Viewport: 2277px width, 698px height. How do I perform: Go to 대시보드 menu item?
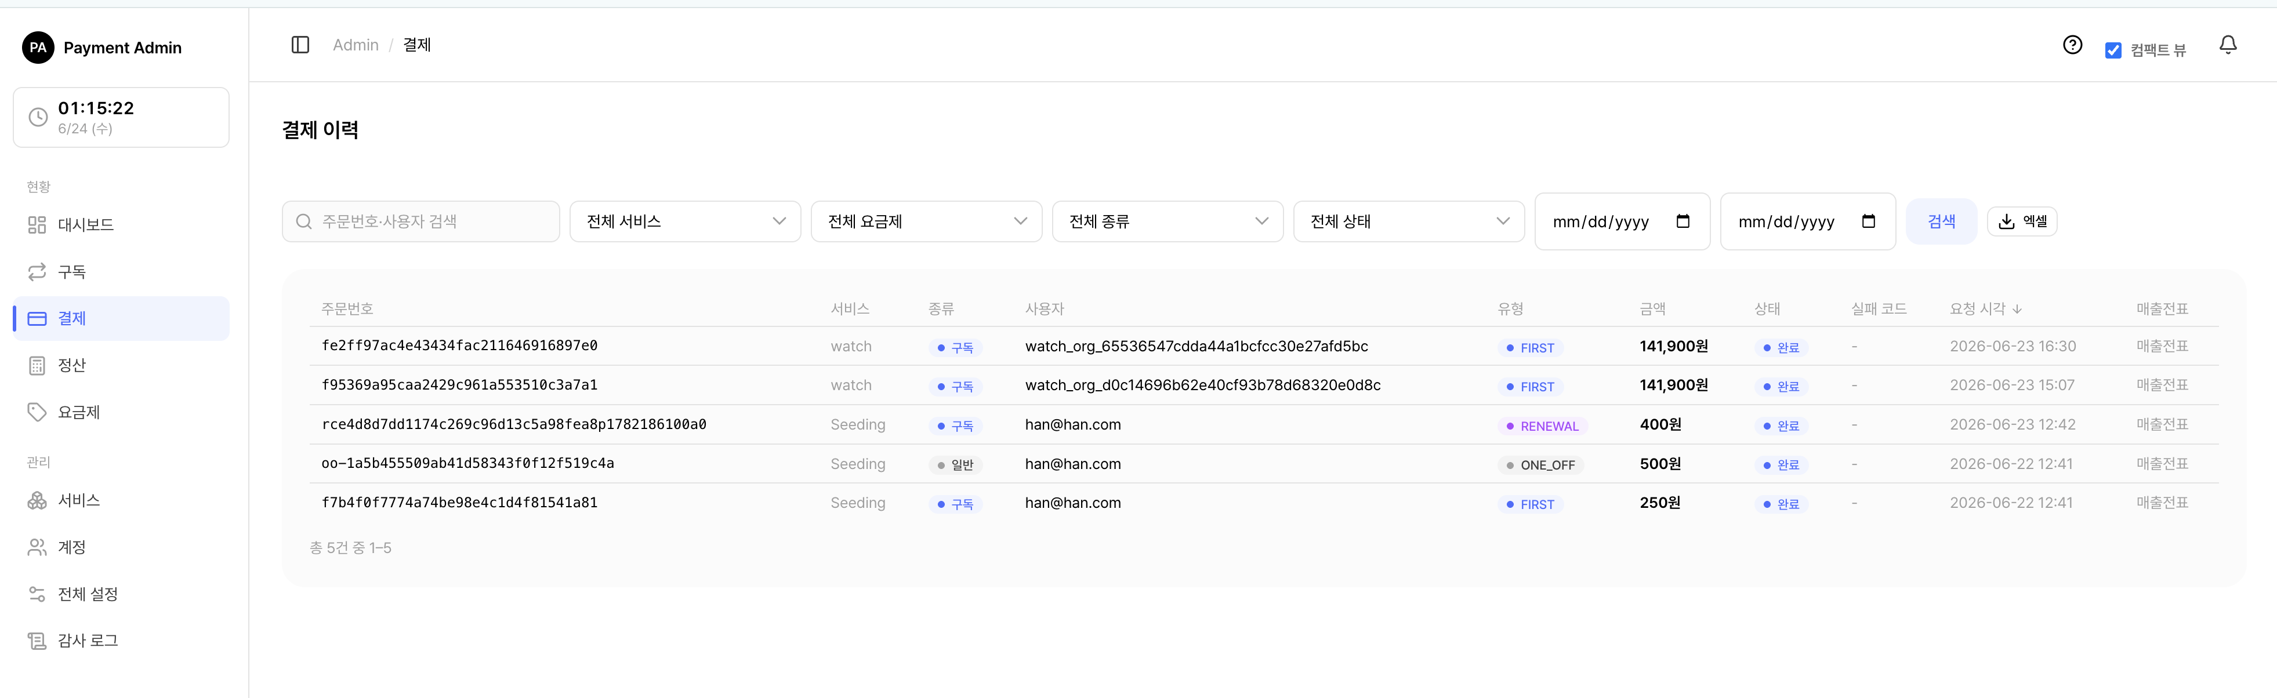tap(122, 226)
